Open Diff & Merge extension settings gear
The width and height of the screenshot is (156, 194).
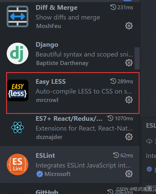point(129,26)
